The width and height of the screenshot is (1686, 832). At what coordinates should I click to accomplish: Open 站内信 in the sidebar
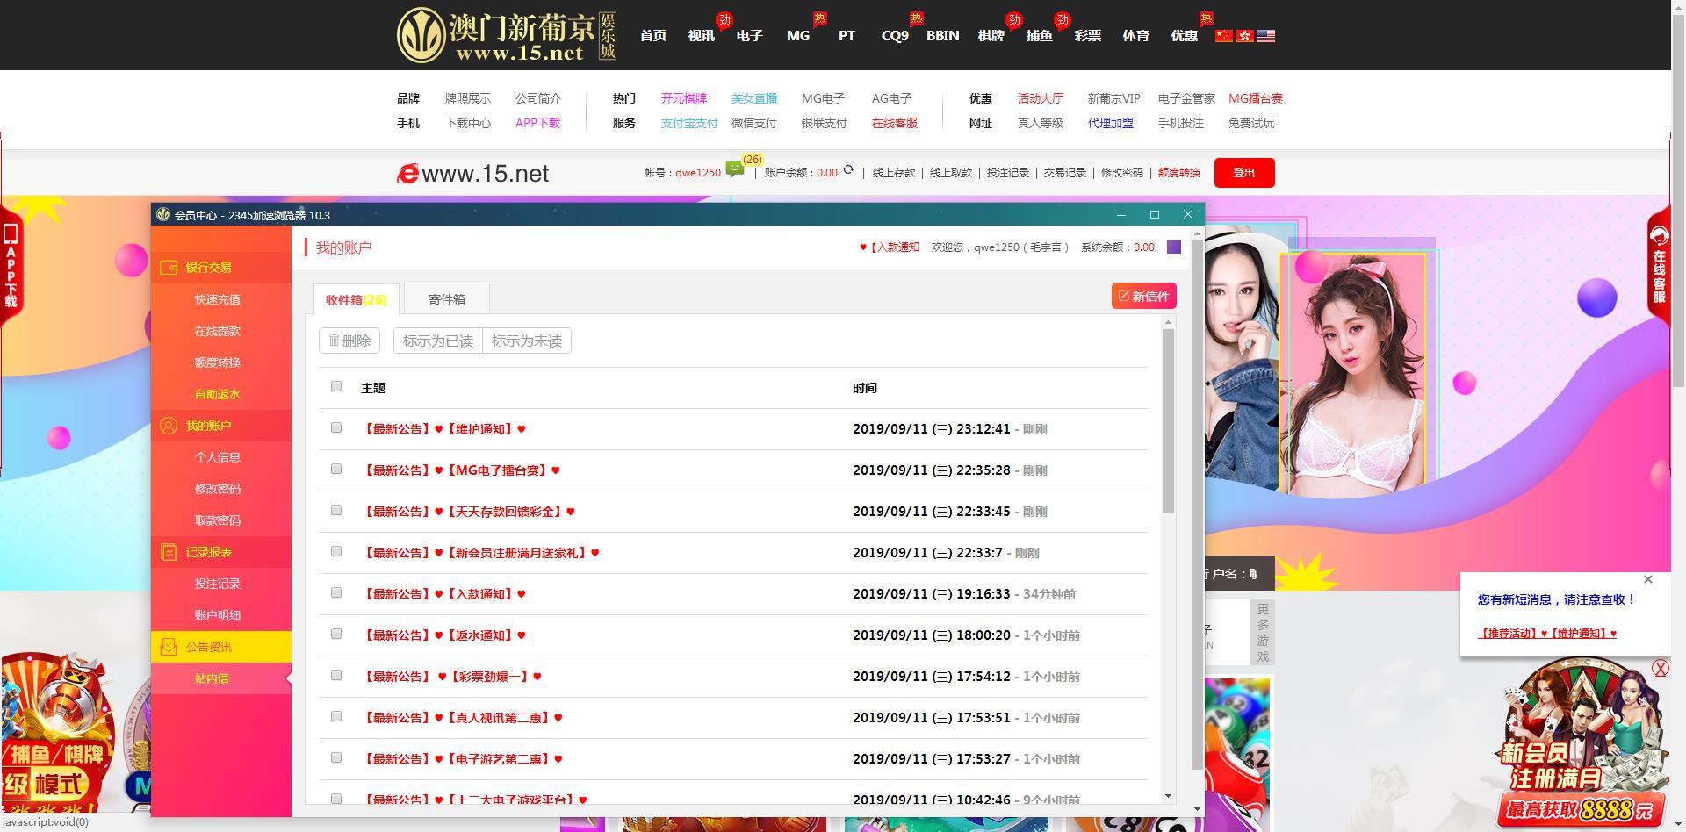click(212, 678)
